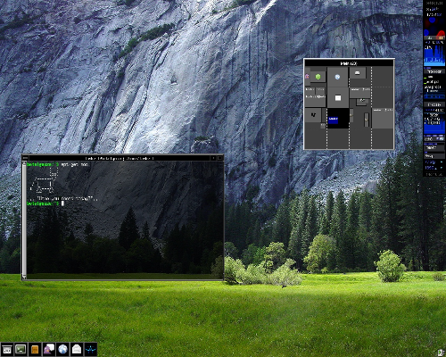446x357 pixels.
Task: Click the network traffic graph in monitor
Action: click(434, 122)
